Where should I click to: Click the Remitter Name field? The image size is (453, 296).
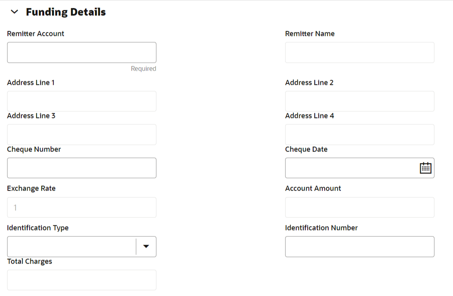pos(359,52)
